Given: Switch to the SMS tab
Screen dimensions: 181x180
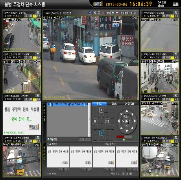Looking at the screenshot, I should 114,104.
